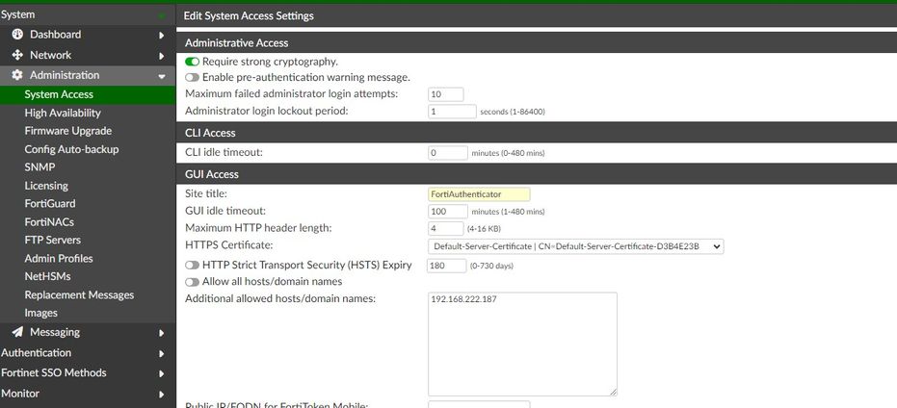Open Config Auto-backup page
This screenshot has width=897, height=408.
coord(71,149)
